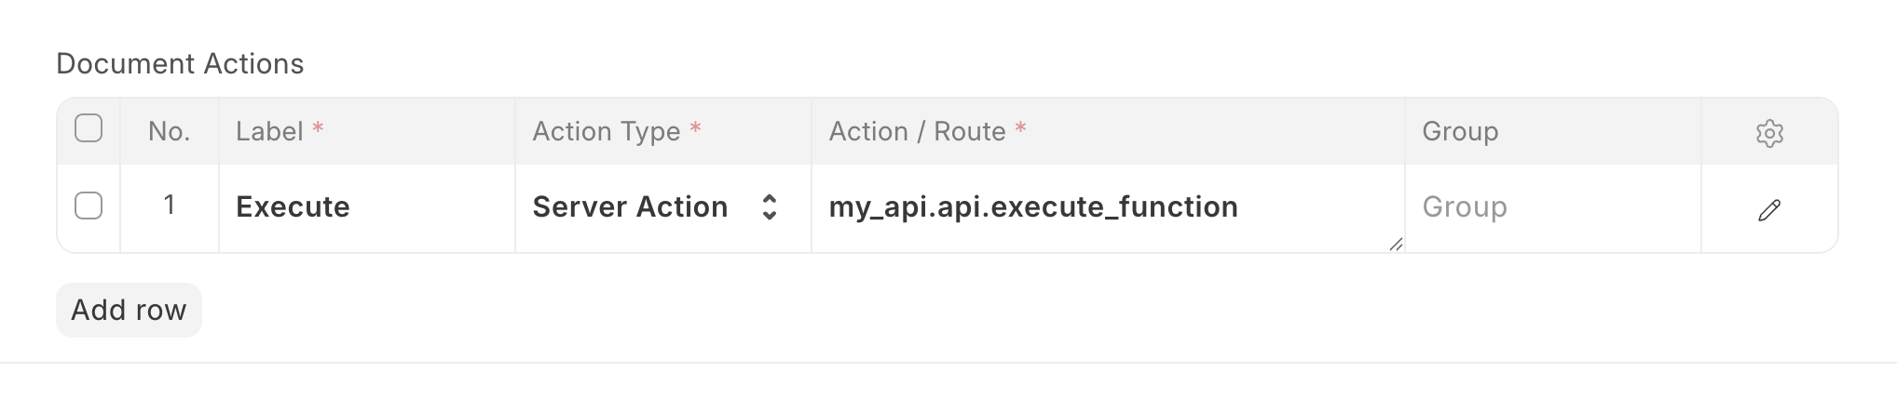Click the red asterisk beside Action Type header
The width and height of the screenshot is (1897, 398).
[x=695, y=128]
